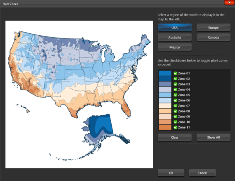Confirm the dialog with Ok

coord(171,173)
